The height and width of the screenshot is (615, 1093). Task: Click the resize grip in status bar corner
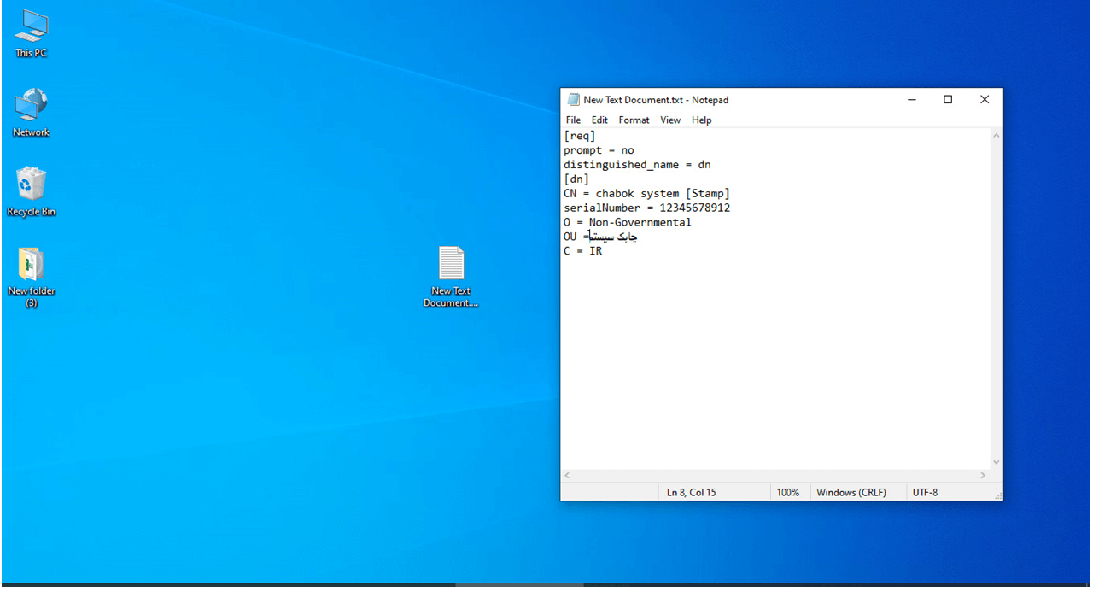(997, 495)
